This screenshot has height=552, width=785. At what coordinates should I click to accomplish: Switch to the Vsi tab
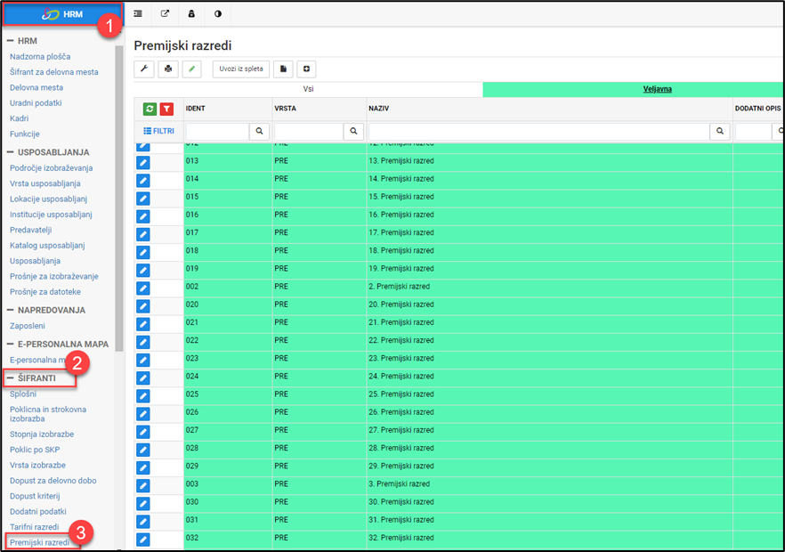[308, 89]
